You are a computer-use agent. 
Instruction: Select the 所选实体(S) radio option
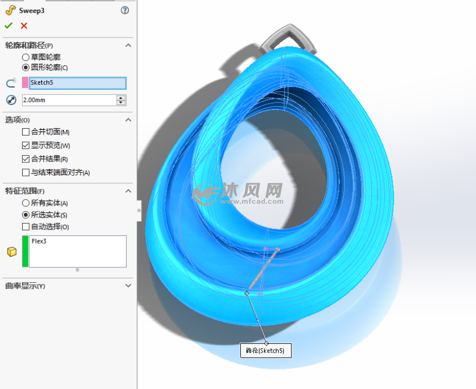26,215
